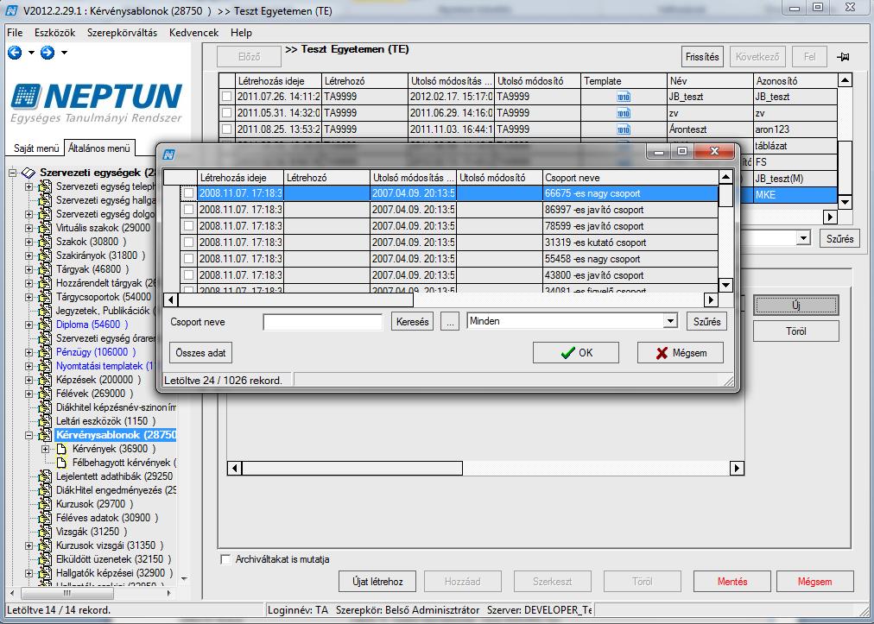This screenshot has width=874, height=624.
Task: Tick the checkbox for Áronteszt row
Action: (x=226, y=129)
